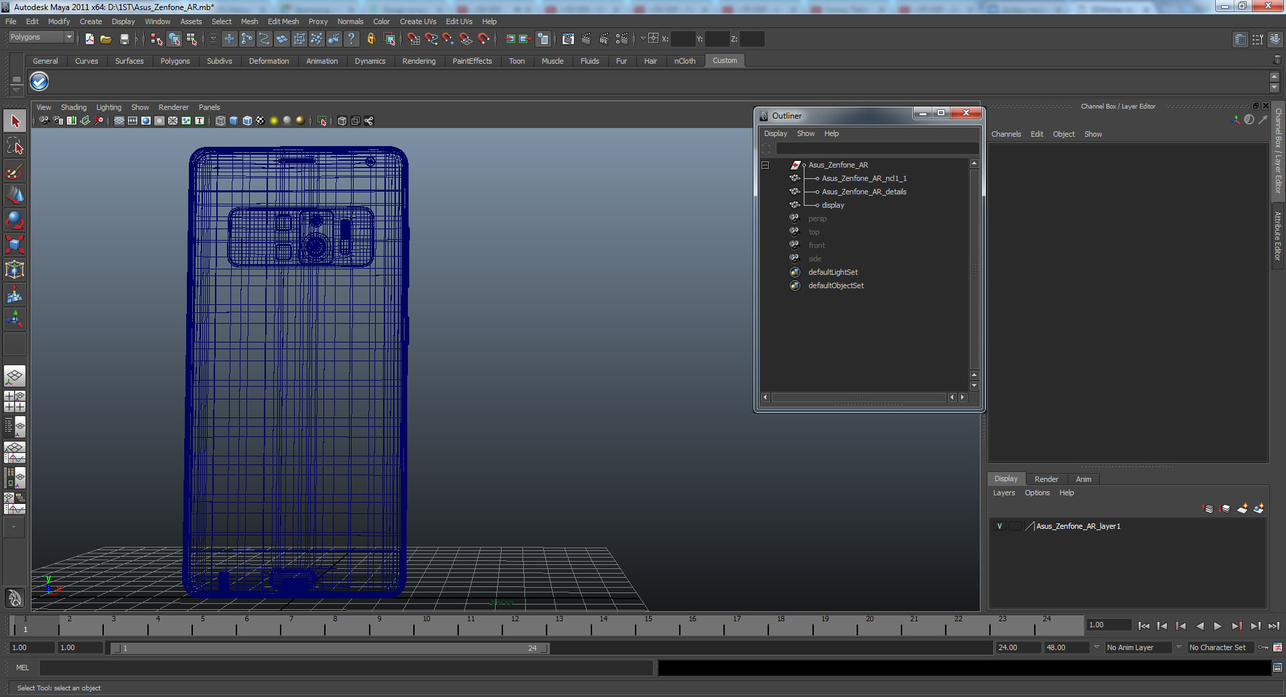Activate the Select tool arrow in toolbox

(x=15, y=121)
